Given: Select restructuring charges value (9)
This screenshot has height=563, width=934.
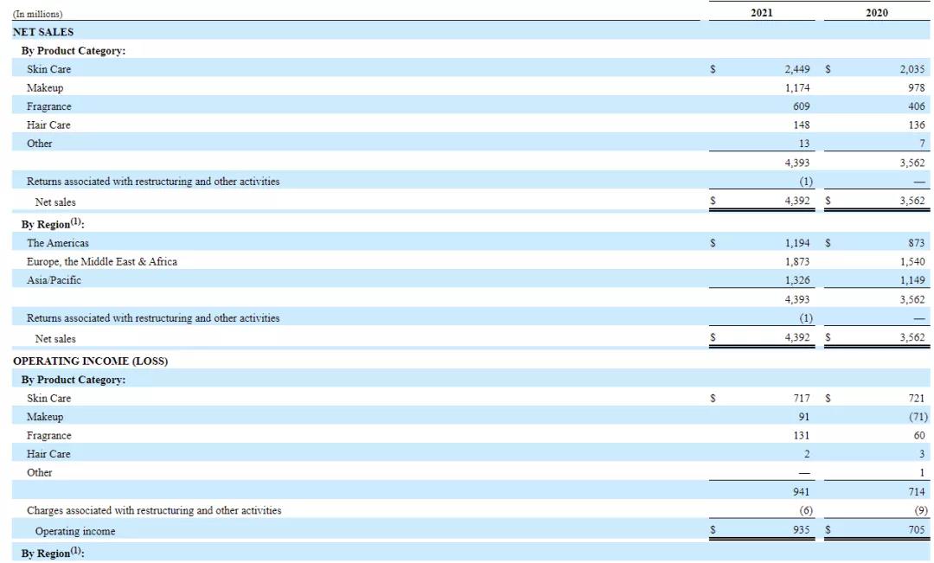Looking at the screenshot, I should click(921, 510).
